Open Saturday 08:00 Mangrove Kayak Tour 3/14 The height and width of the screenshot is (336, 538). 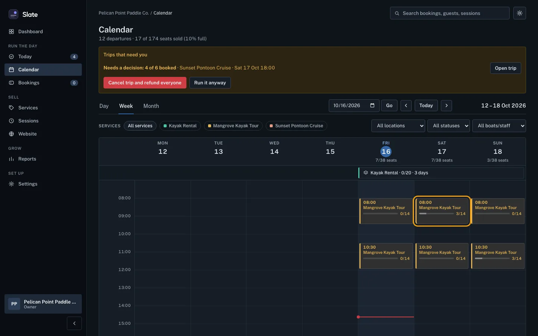(x=442, y=211)
